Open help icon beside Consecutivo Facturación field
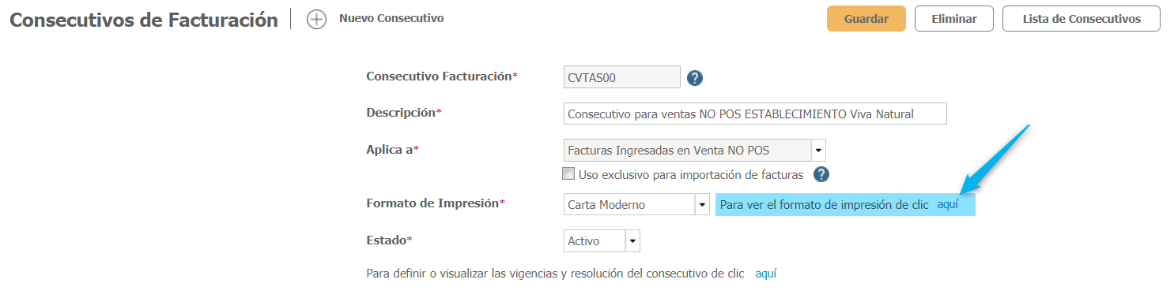The image size is (1174, 298). [695, 78]
